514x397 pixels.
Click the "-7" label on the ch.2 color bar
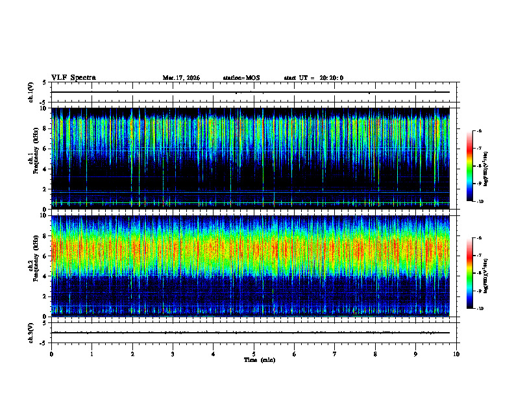point(480,256)
